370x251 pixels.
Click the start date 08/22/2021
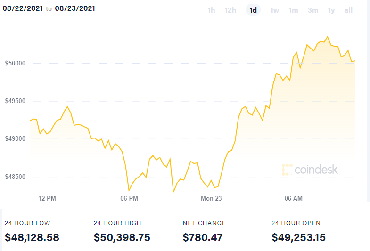(22, 9)
